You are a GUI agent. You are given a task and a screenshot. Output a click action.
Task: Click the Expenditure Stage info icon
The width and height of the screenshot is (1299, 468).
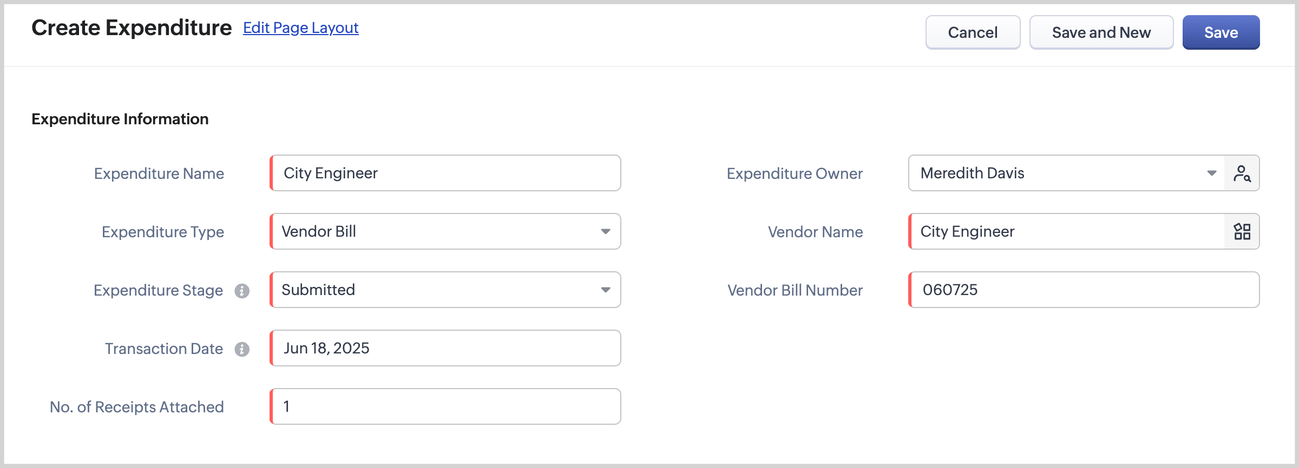point(242,291)
